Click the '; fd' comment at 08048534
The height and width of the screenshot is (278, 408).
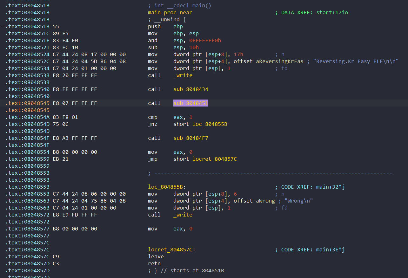pyautogui.click(x=281, y=68)
